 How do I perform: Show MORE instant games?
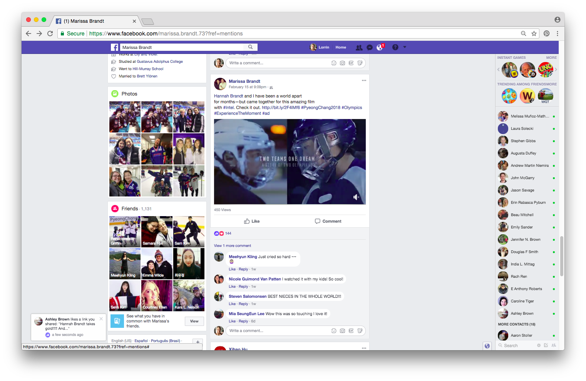tap(551, 57)
